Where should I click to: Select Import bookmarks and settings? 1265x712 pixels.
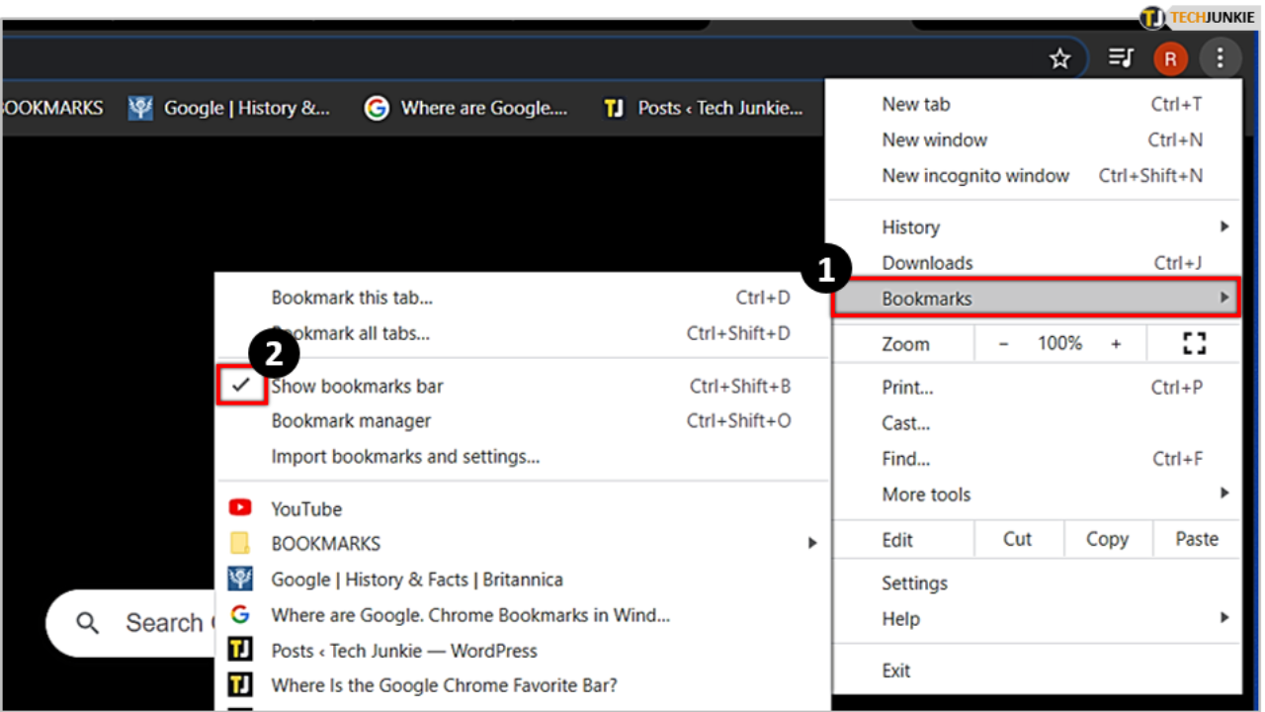[x=405, y=456]
